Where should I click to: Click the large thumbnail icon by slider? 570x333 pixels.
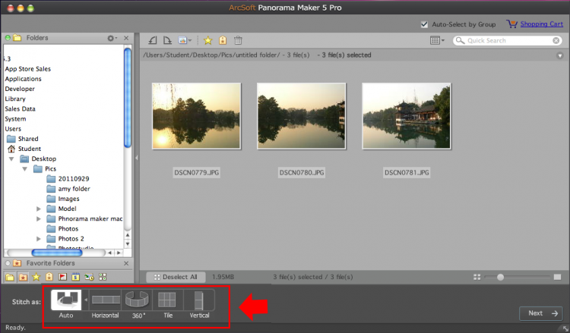[557, 277]
